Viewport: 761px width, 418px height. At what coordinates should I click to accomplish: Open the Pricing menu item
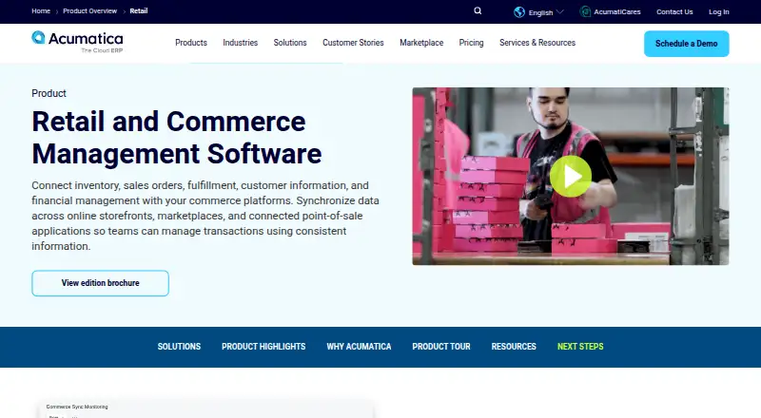coord(471,43)
